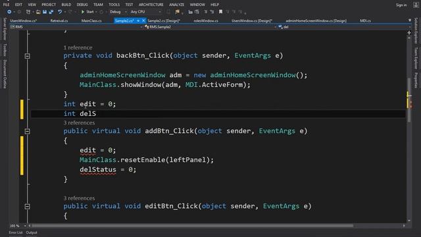The height and width of the screenshot is (237, 421).
Task: Open the ARCHITECTURE menu
Action: (x=151, y=5)
